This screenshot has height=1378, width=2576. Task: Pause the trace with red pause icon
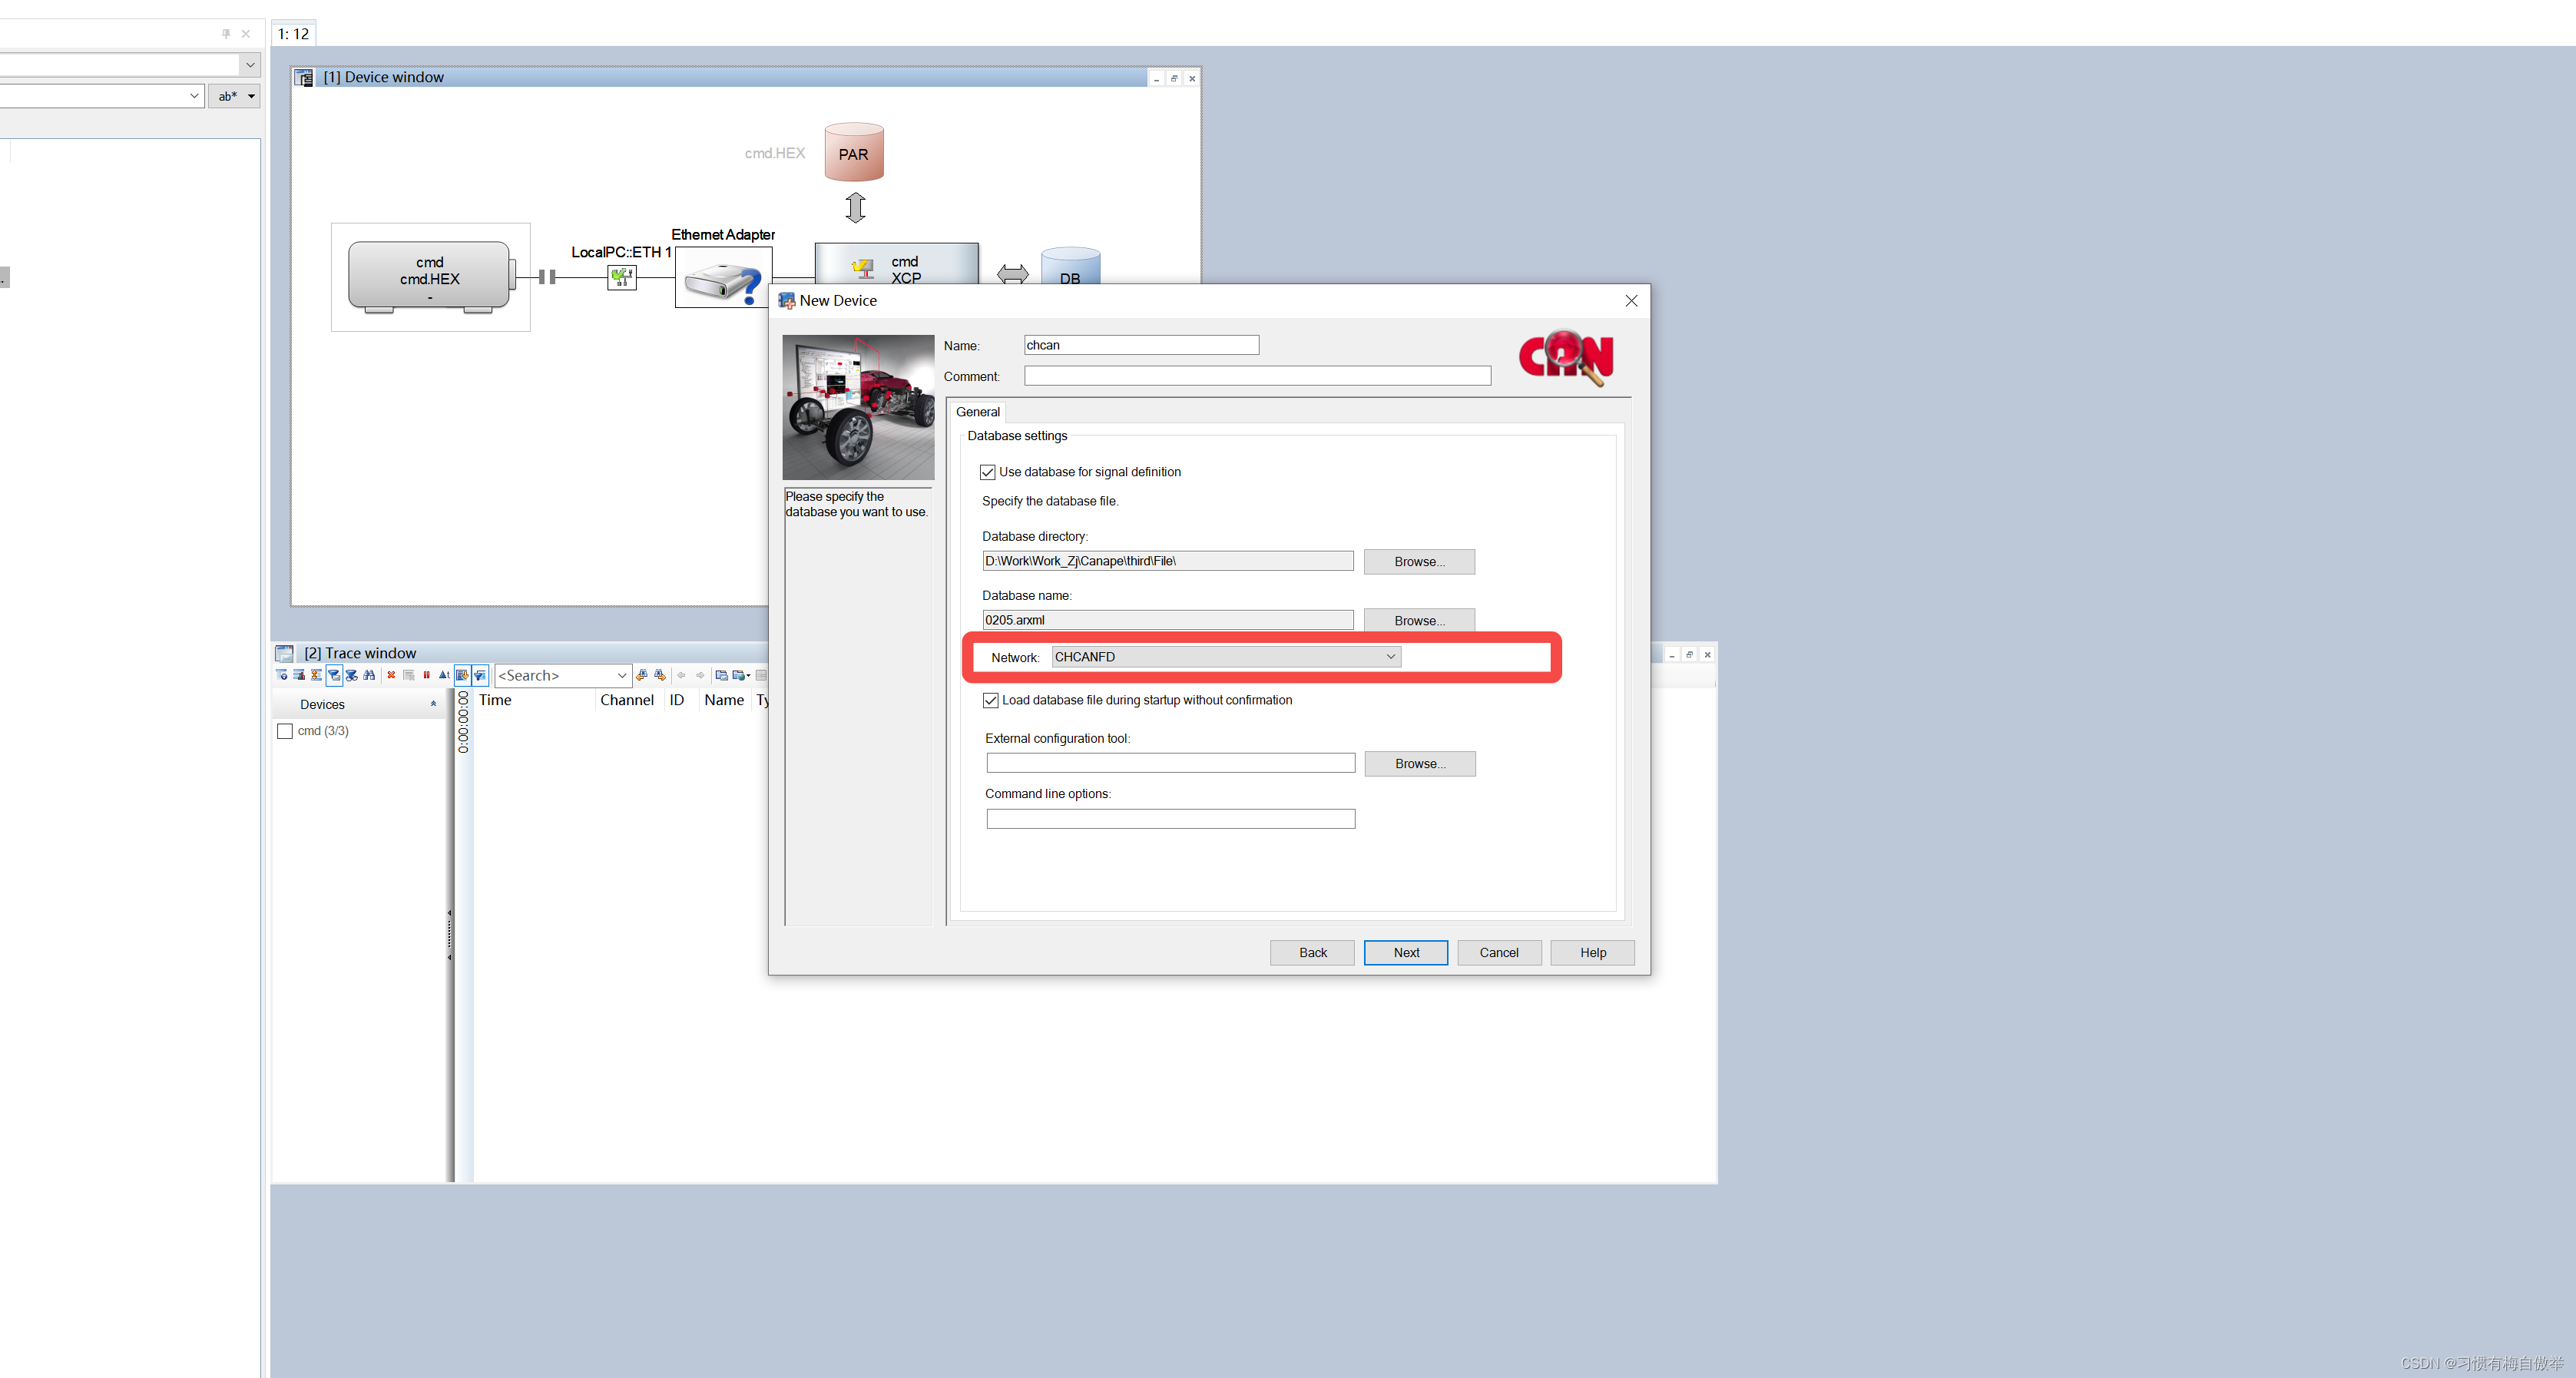coord(427,675)
